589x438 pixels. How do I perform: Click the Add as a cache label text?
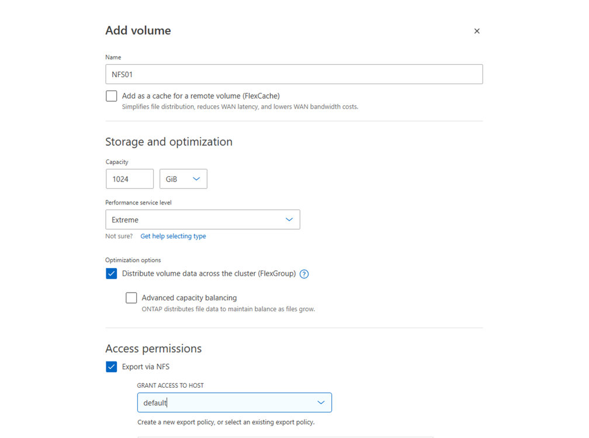[x=200, y=96]
